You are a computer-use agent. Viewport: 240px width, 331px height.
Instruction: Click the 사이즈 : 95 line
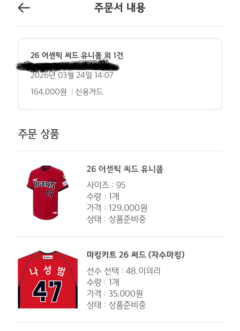106,185
